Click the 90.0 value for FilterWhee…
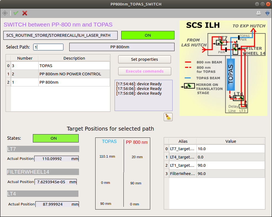The height and width of the screenshot is (217, 272). point(231,174)
